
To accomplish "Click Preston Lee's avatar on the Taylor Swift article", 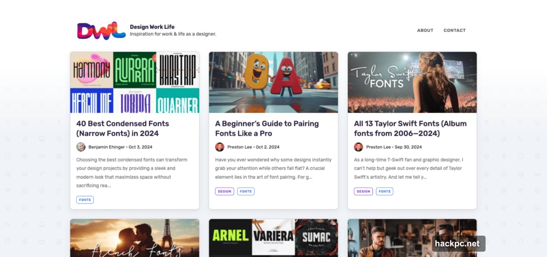I will click(x=358, y=147).
